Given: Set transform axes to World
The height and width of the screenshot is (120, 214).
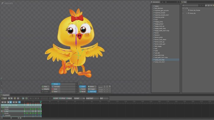Looking at the screenshot, I should [83, 92].
